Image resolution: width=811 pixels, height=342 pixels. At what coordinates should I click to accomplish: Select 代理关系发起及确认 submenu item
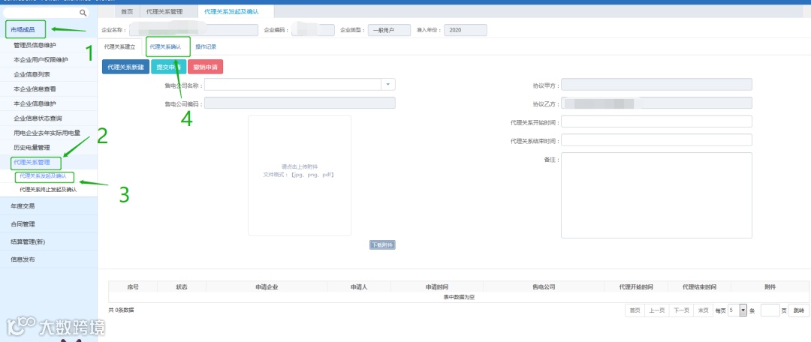[x=43, y=176]
